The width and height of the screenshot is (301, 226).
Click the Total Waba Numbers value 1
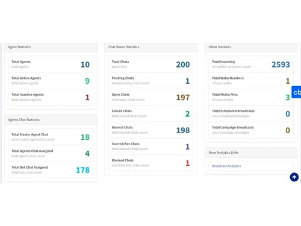click(x=288, y=81)
